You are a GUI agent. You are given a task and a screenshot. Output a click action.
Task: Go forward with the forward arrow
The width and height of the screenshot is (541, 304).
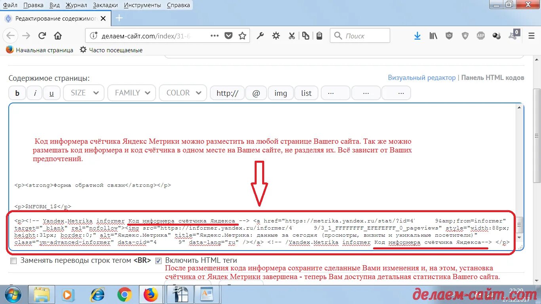click(26, 36)
